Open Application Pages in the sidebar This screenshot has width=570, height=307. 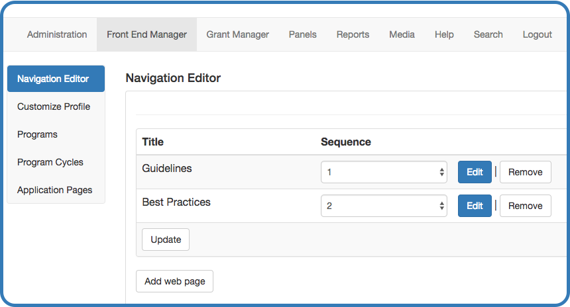[56, 190]
